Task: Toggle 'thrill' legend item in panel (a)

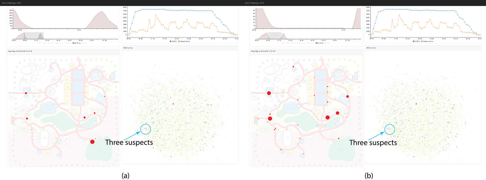Action: [x=51, y=43]
